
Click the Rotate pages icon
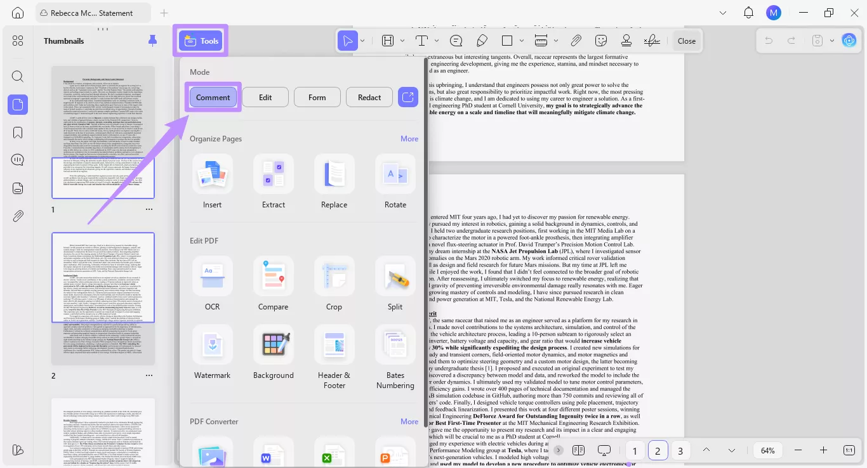395,174
